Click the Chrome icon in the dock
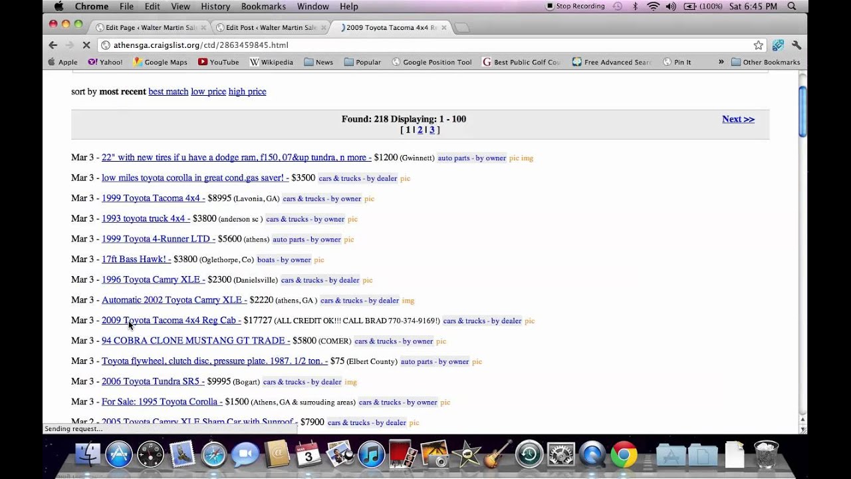 624,455
